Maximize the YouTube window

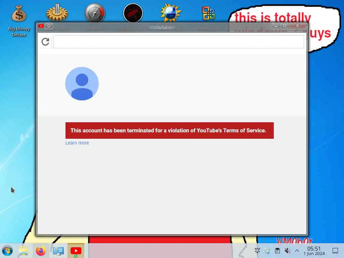[285, 26]
